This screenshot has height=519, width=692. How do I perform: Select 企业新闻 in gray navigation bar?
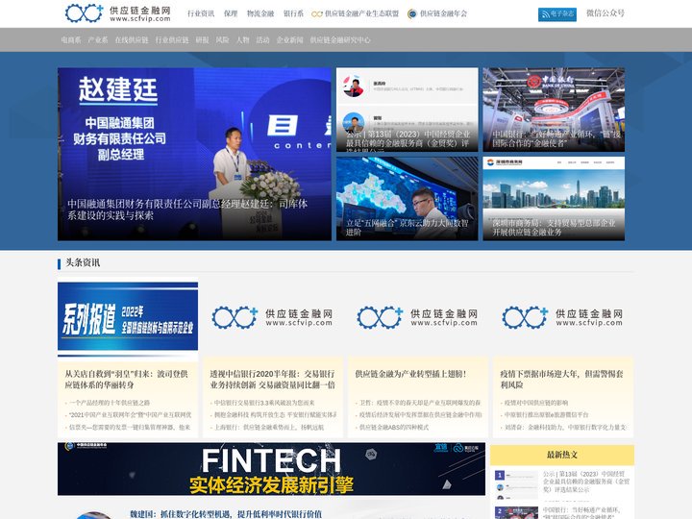(x=289, y=39)
